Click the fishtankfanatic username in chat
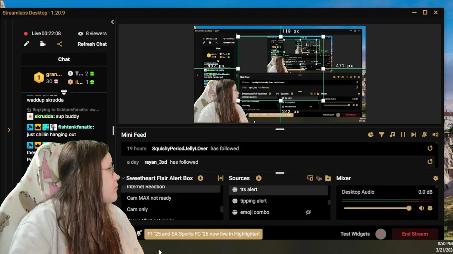The image size is (453, 254). [76, 127]
